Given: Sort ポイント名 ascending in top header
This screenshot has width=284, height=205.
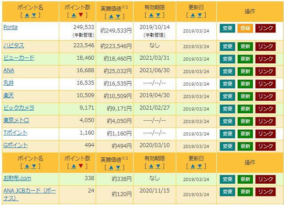Looking at the screenshot, I should click(27, 15).
